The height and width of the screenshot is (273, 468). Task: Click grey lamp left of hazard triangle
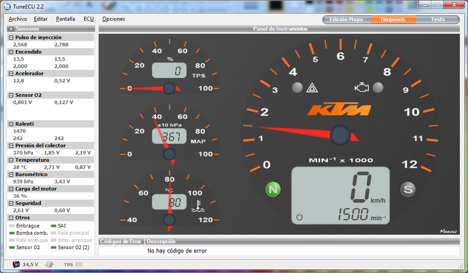297,87
